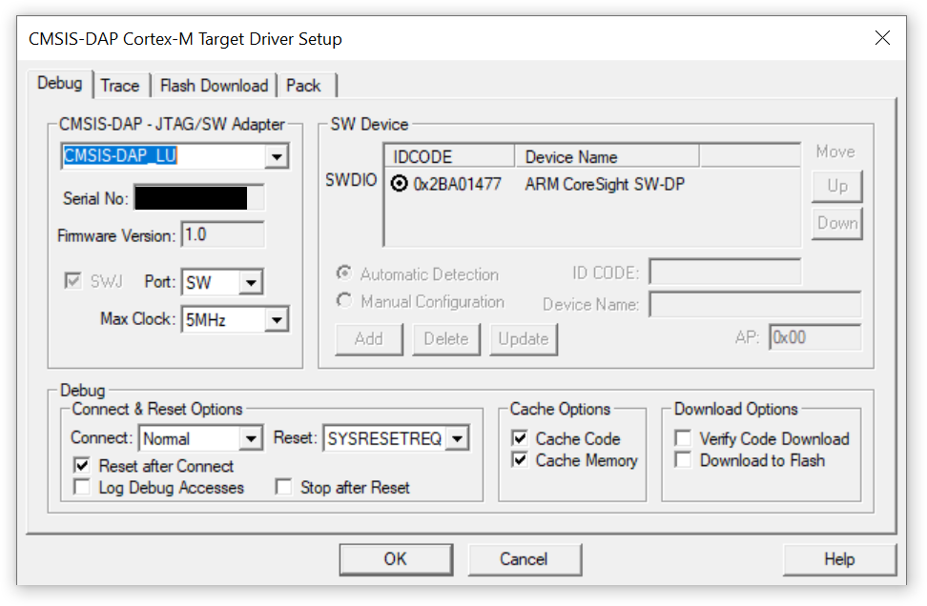Enable Stop after Reset checkbox
Viewport: 927px width, 606px height.
[x=284, y=487]
